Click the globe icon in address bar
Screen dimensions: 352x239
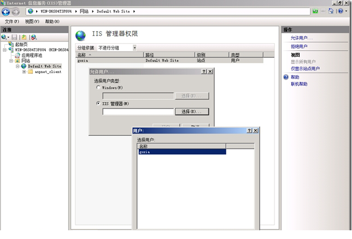point(31,11)
